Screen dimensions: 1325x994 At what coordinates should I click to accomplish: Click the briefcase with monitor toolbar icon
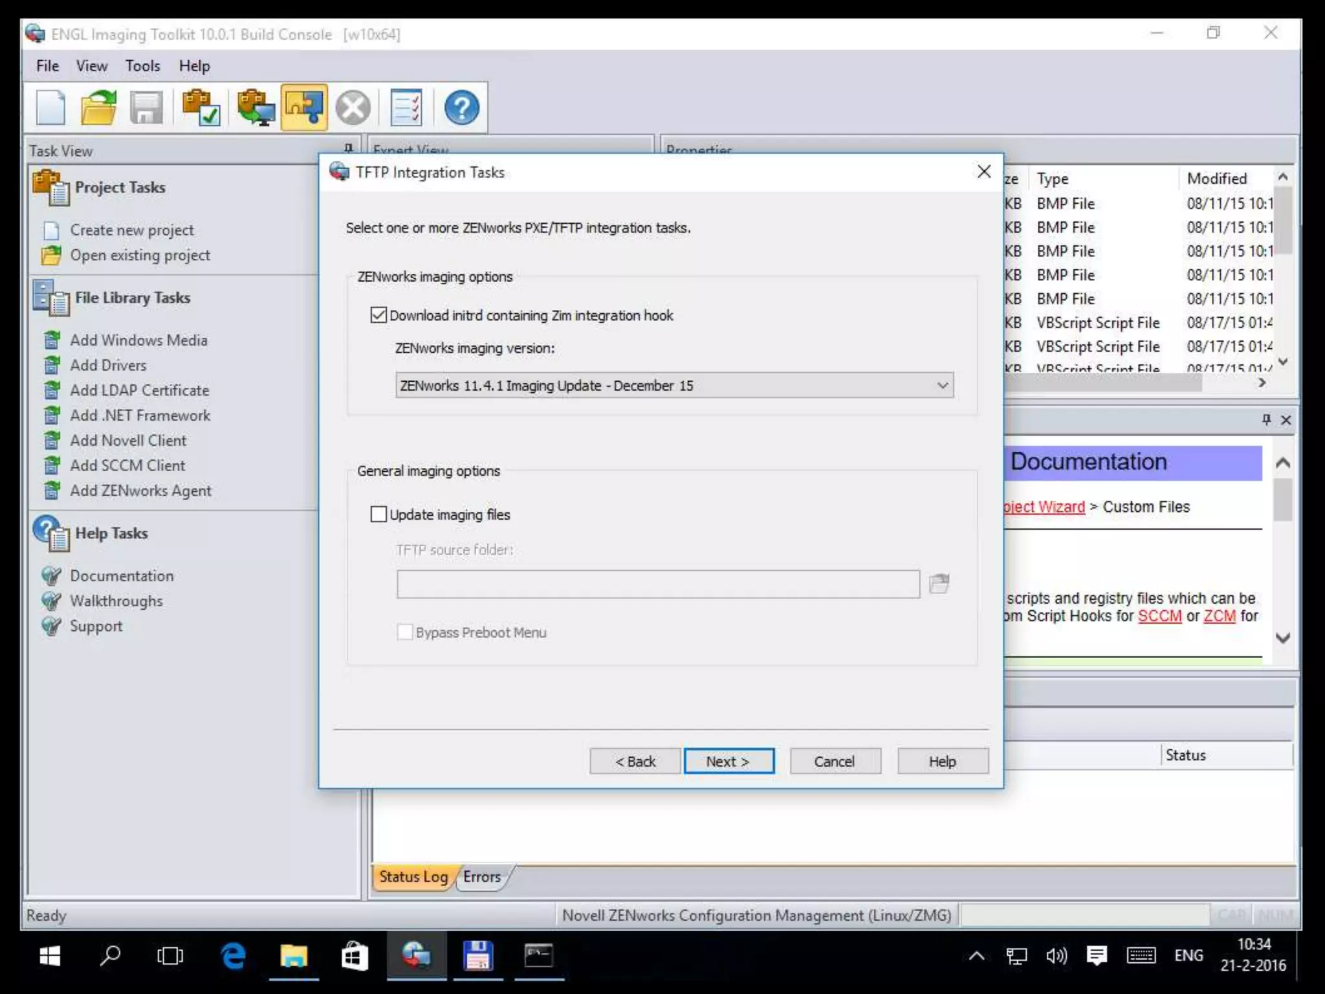coord(256,107)
